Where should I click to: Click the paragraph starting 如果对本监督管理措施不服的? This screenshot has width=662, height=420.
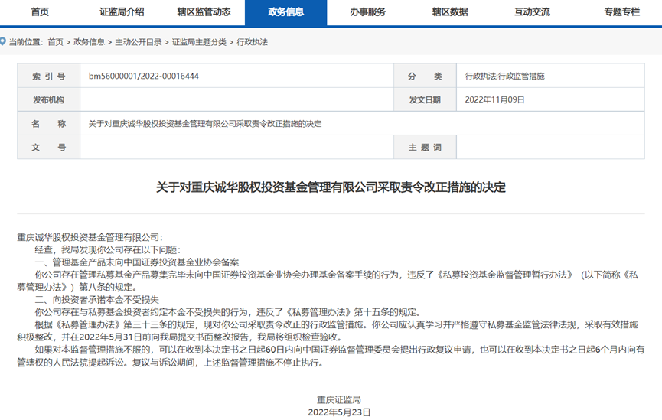(x=331, y=356)
